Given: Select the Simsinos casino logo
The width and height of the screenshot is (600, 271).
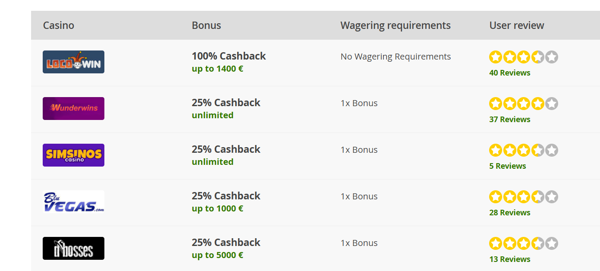Looking at the screenshot, I should coord(73,155).
